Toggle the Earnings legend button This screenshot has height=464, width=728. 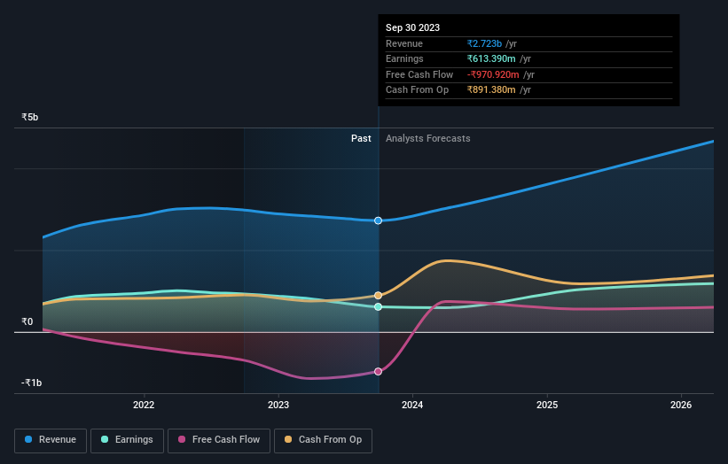[x=127, y=440]
